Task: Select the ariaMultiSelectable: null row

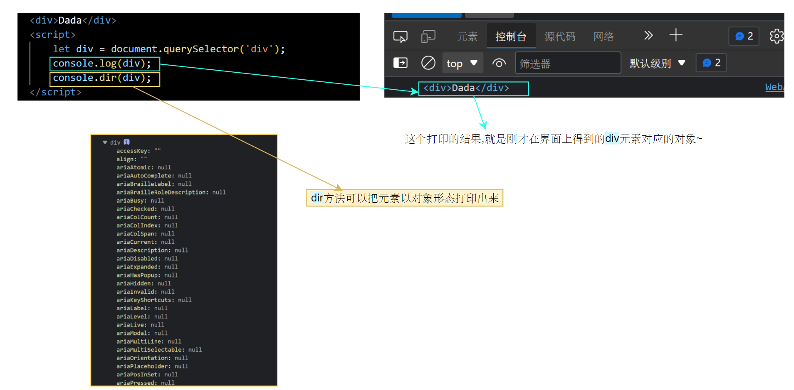Action: (159, 350)
